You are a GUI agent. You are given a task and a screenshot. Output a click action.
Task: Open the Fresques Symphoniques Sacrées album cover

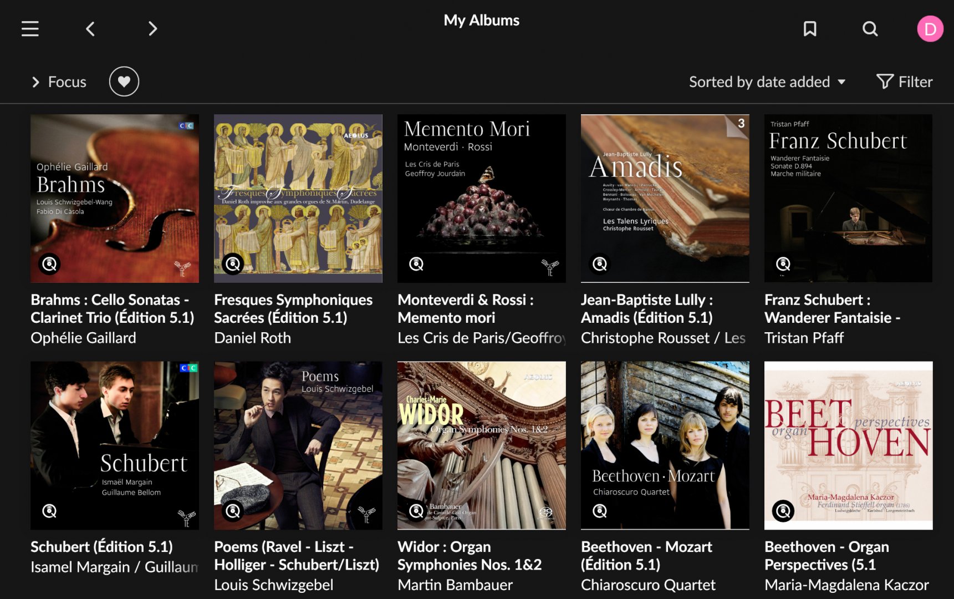pyautogui.click(x=298, y=199)
